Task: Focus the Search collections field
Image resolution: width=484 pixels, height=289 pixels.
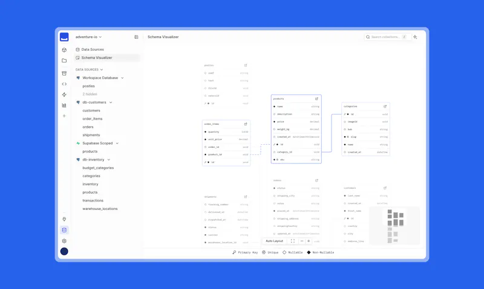Action: pyautogui.click(x=387, y=37)
